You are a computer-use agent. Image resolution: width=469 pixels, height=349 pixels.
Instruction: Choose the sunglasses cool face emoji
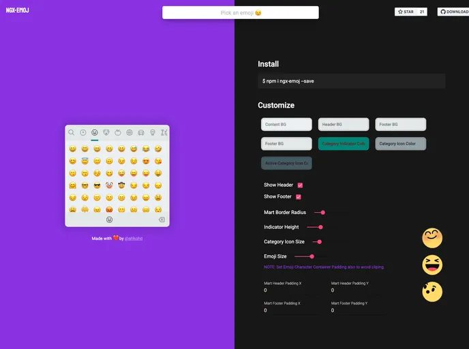97,185
